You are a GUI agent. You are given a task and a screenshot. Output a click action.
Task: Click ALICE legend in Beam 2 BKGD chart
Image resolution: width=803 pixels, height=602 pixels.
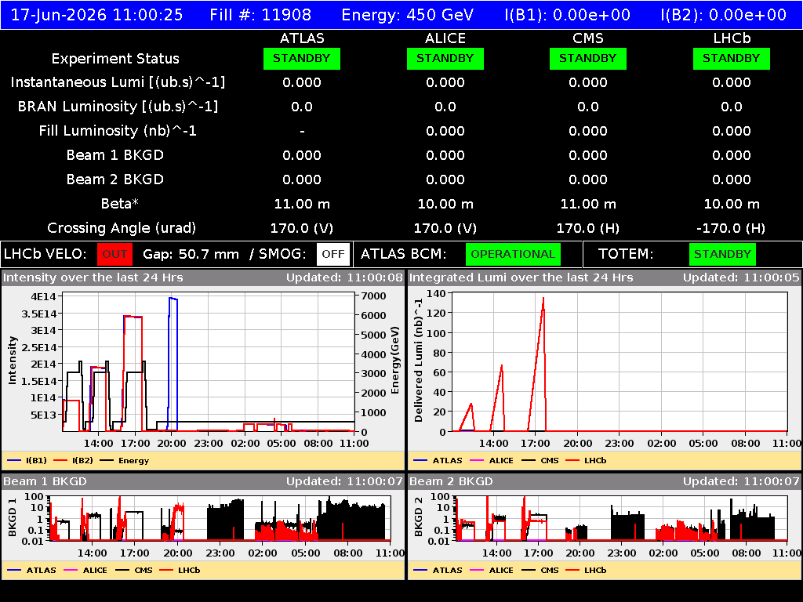(492, 570)
